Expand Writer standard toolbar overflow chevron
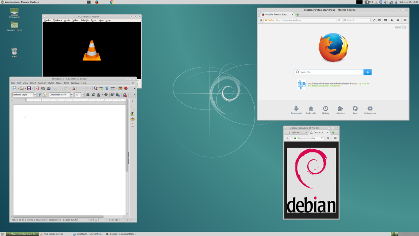 (134, 88)
